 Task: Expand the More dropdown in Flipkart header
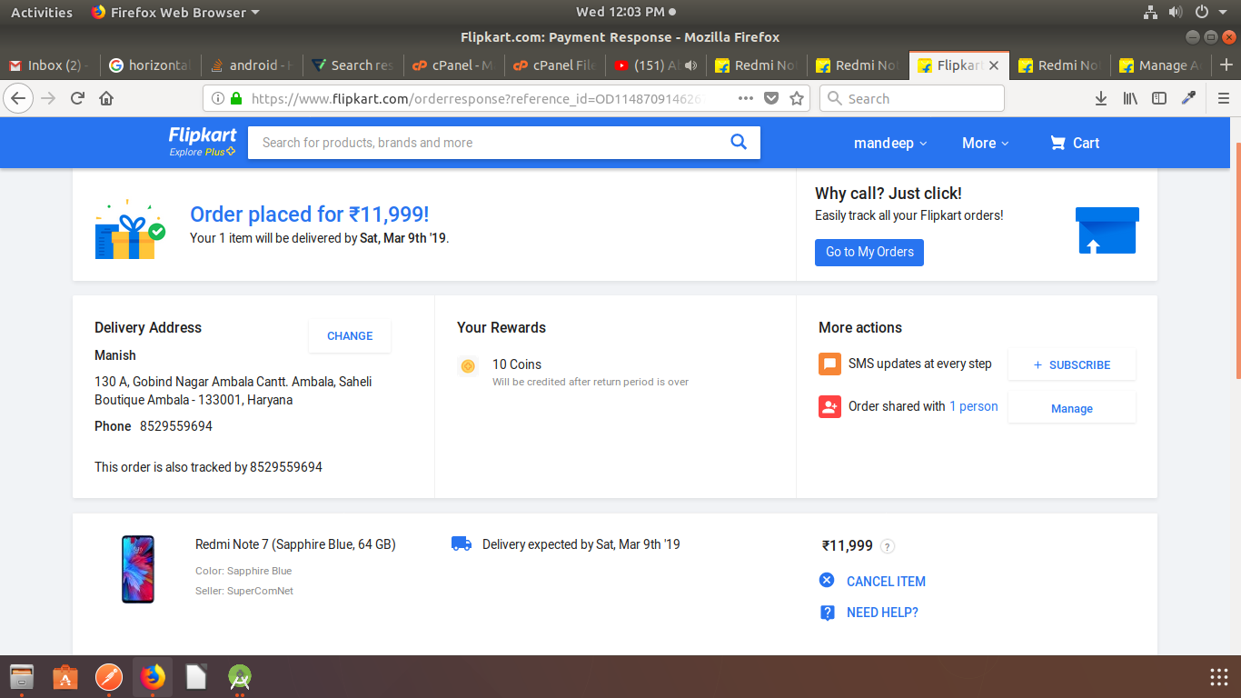pyautogui.click(x=986, y=143)
